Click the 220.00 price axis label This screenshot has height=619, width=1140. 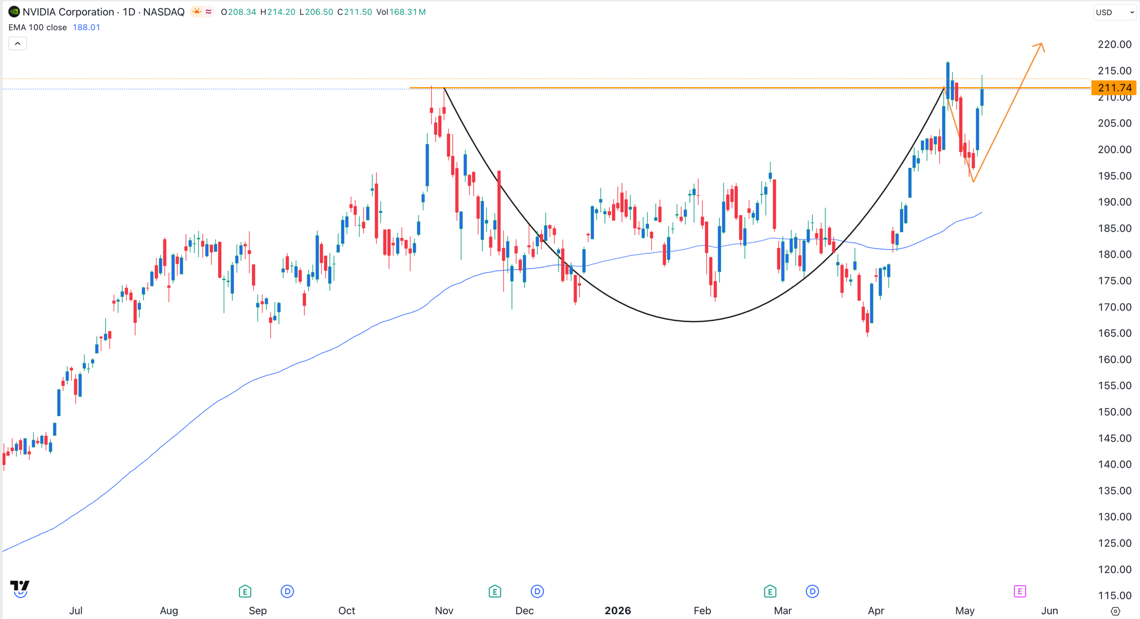pyautogui.click(x=1114, y=45)
